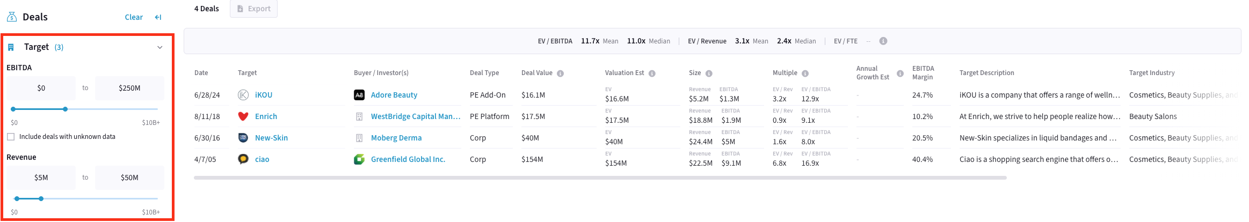Click the Valuation Est info icon

652,73
